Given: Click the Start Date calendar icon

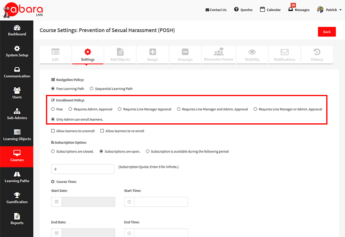Looking at the screenshot, I should coord(56,202).
